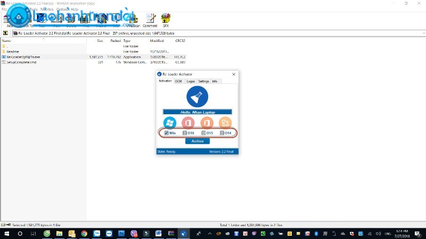The image size is (426, 239).
Task: Select the Activation tab
Action: (165, 81)
